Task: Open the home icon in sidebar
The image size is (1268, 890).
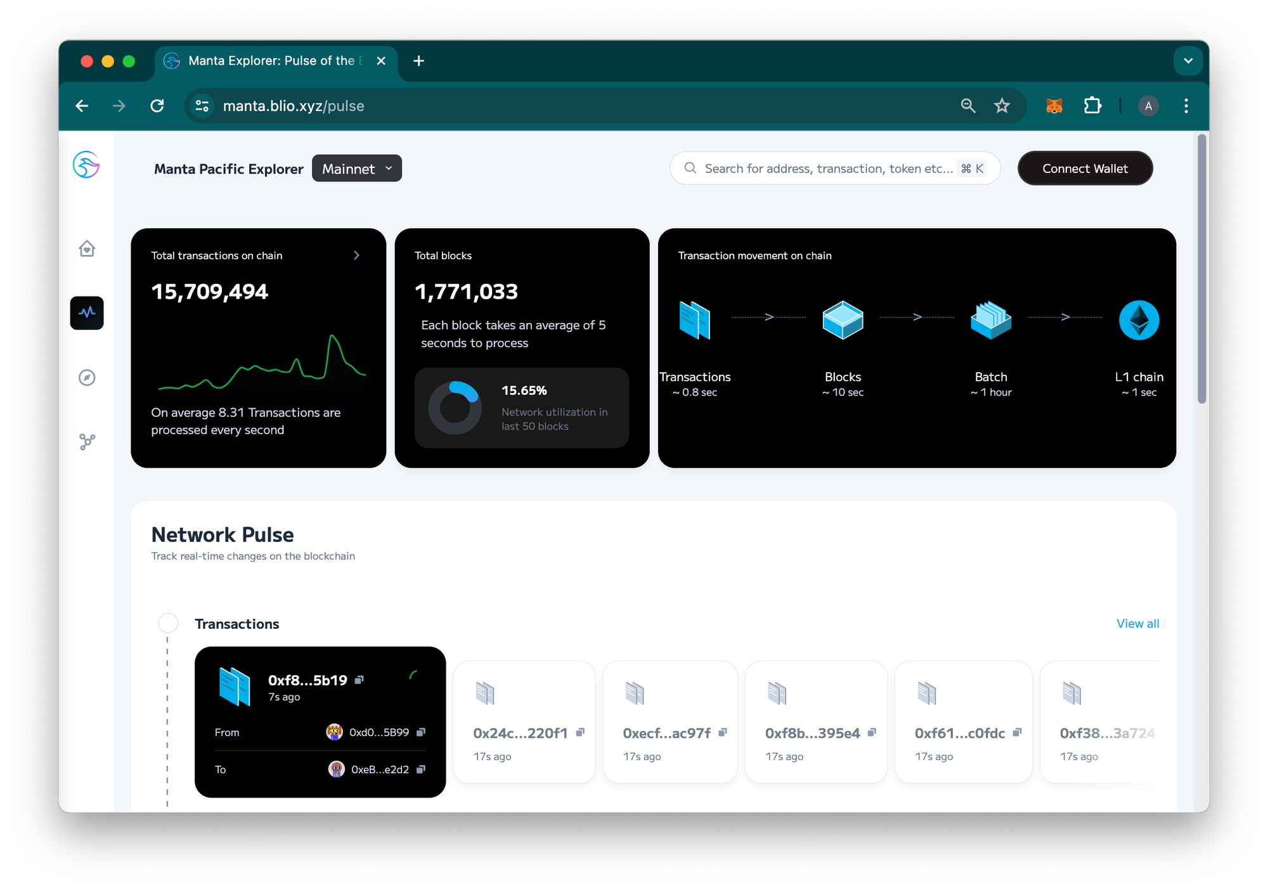Action: (x=87, y=248)
